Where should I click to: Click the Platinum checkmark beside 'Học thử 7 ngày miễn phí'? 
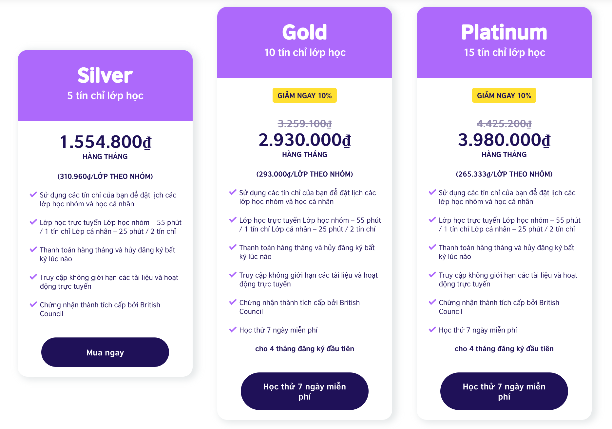pos(432,330)
